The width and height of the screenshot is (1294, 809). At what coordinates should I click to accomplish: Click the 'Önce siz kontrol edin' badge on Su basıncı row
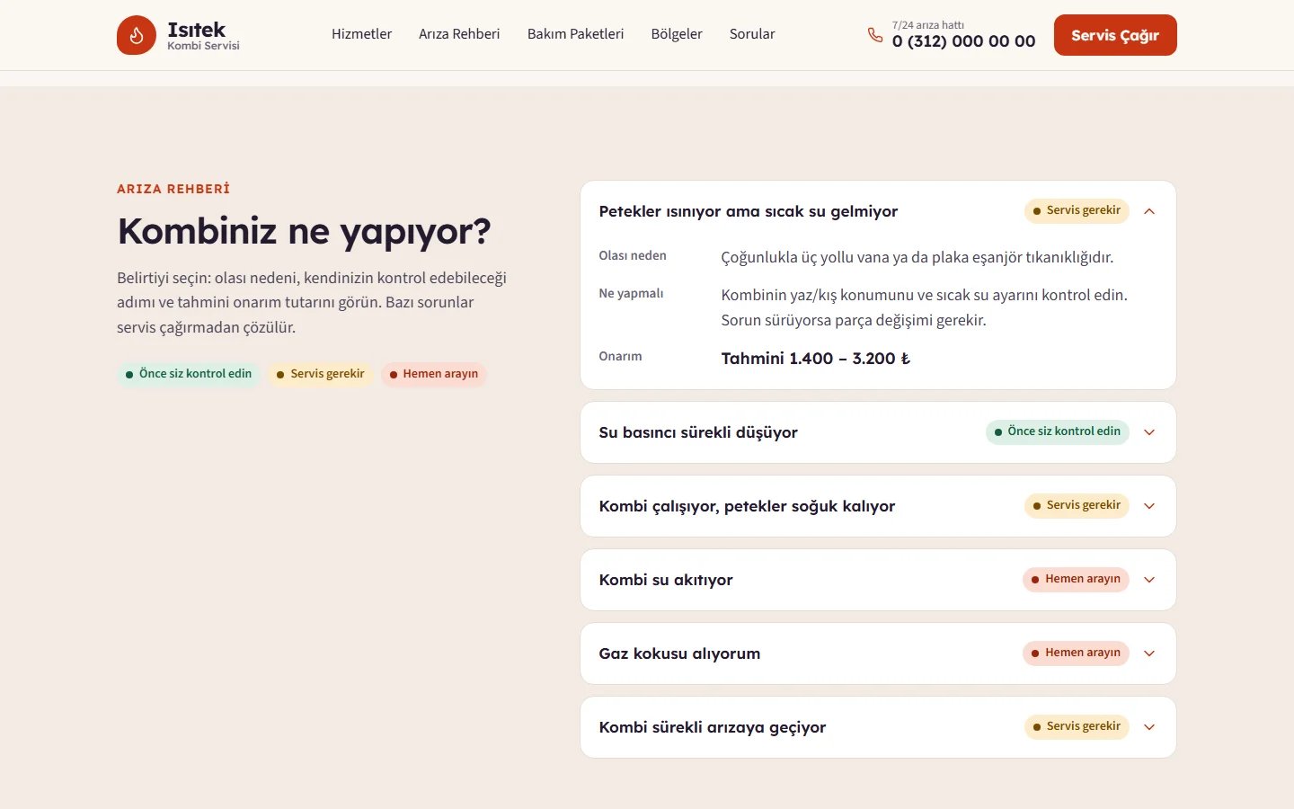pos(1058,431)
